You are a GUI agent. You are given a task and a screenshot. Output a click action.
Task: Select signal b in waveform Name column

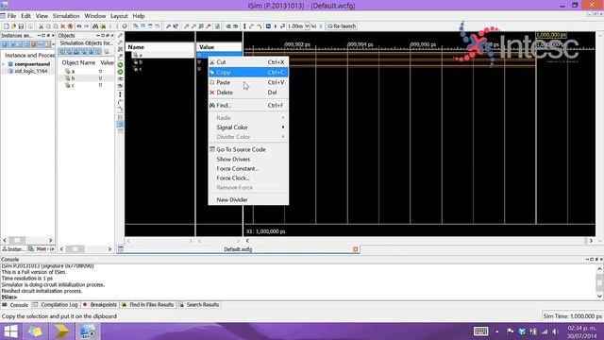pyautogui.click(x=141, y=62)
